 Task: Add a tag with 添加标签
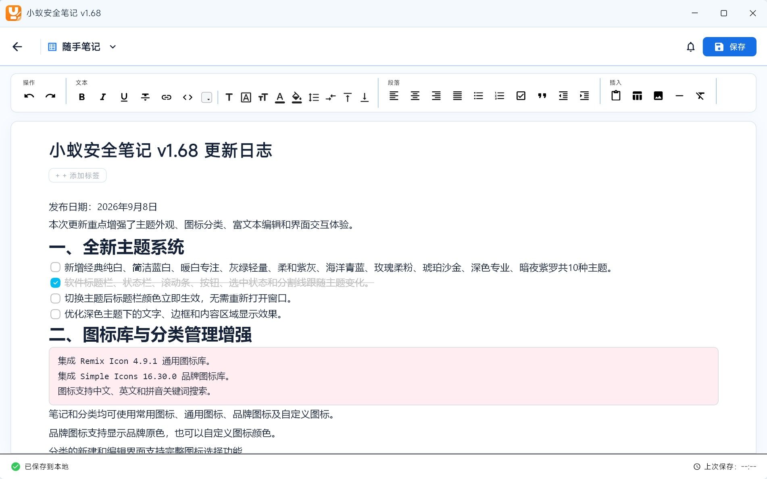77,175
